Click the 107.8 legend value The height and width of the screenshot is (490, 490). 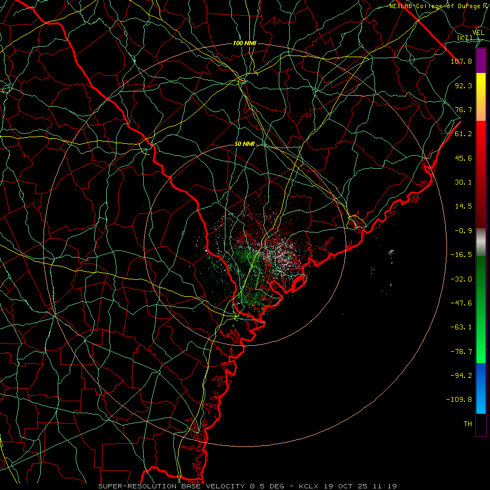click(x=461, y=61)
